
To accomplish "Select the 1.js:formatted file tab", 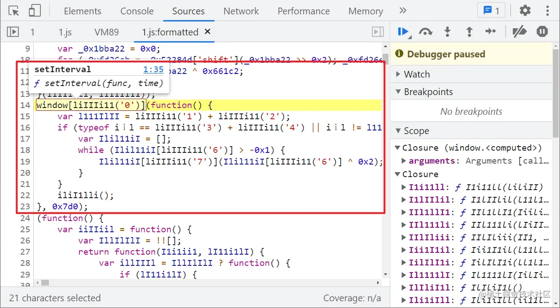I will pos(170,32).
